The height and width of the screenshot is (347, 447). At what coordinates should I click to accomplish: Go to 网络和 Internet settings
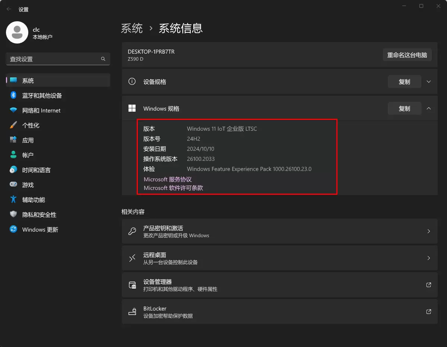point(58,110)
